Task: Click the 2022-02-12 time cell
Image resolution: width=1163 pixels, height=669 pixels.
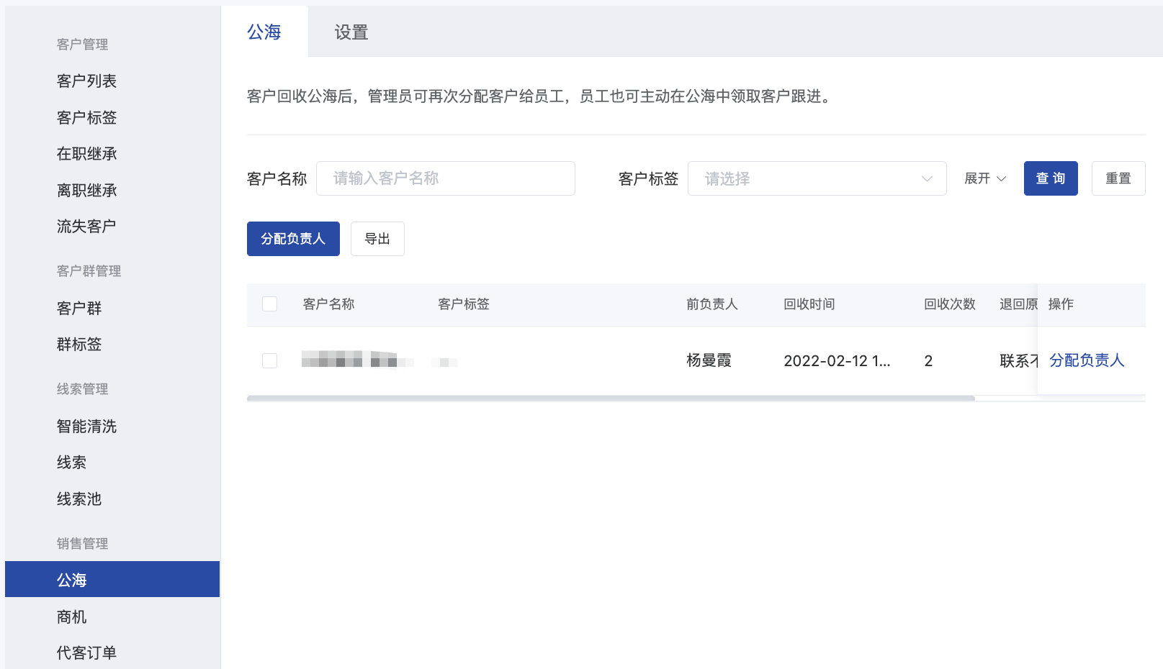Action: click(837, 360)
